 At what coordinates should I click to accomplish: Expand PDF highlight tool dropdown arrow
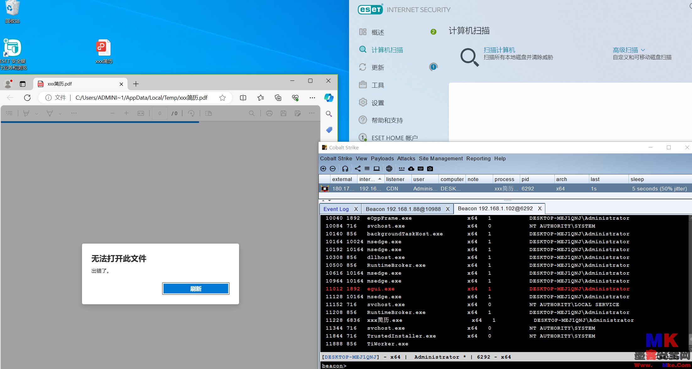point(37,114)
